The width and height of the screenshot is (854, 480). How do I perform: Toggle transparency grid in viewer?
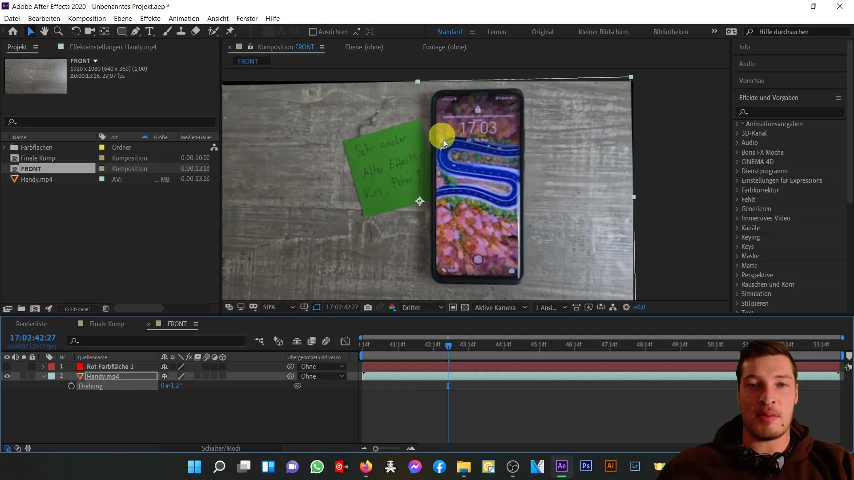[465, 308]
